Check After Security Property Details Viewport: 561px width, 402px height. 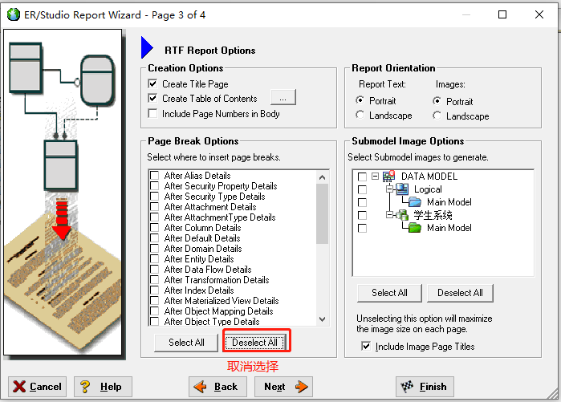pyautogui.click(x=155, y=185)
